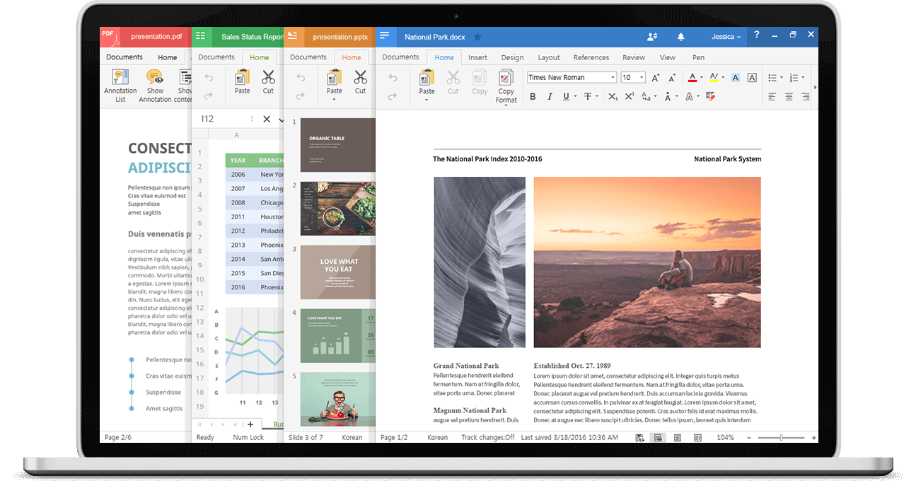
Task: Click the Paste icon in National Park.docx
Action: pyautogui.click(x=427, y=78)
